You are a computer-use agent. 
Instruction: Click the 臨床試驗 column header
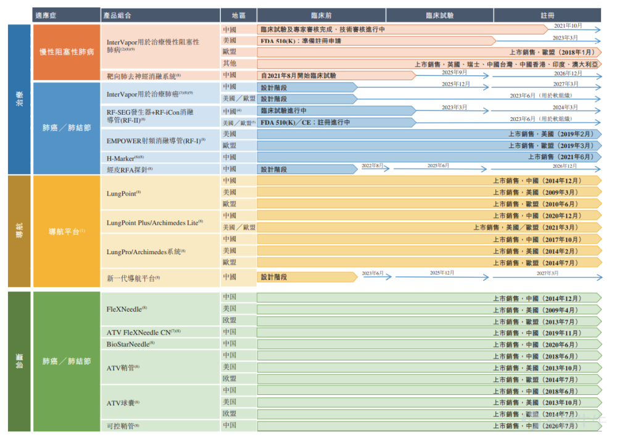pyautogui.click(x=439, y=15)
